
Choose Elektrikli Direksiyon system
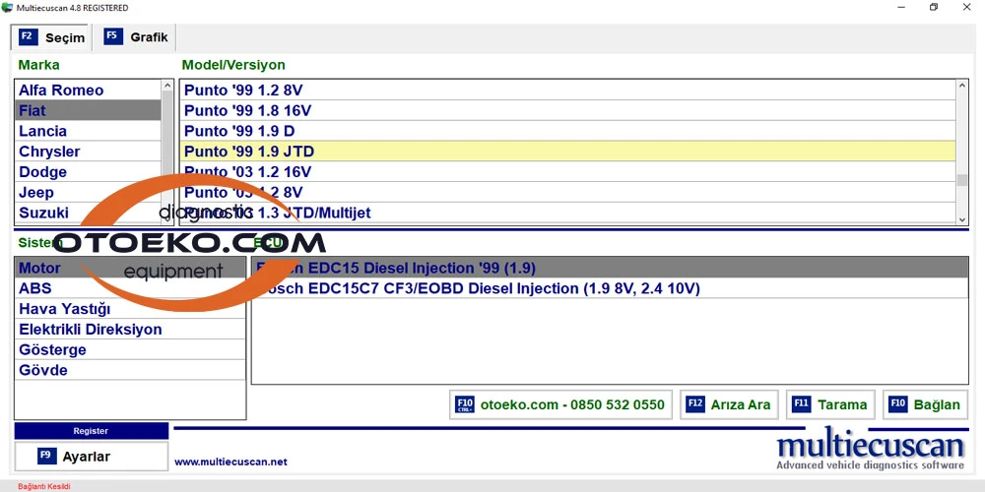pos(130,330)
